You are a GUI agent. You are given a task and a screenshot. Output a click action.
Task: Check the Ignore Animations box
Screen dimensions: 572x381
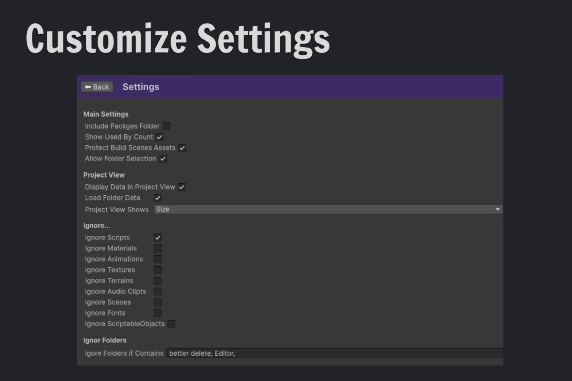click(157, 259)
